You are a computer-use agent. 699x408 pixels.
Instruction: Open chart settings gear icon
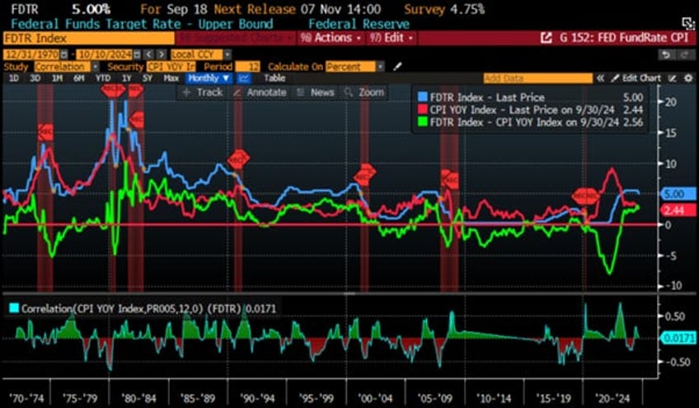[688, 78]
